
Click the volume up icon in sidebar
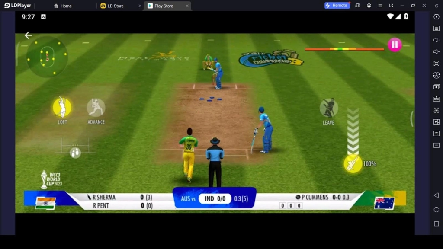point(437,40)
